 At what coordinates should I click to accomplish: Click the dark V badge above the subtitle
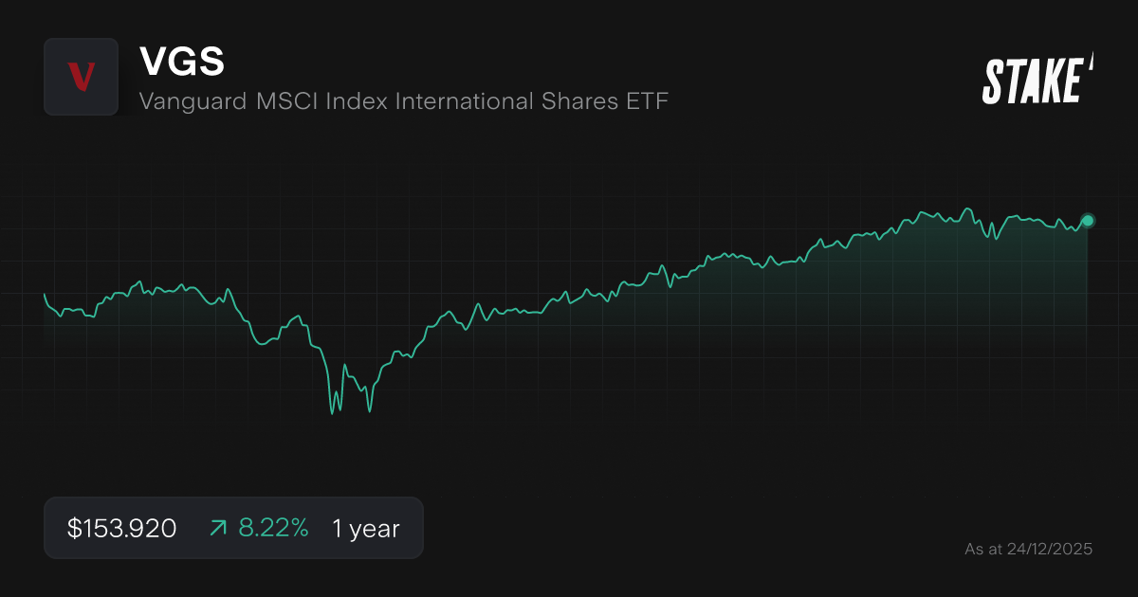pyautogui.click(x=81, y=78)
